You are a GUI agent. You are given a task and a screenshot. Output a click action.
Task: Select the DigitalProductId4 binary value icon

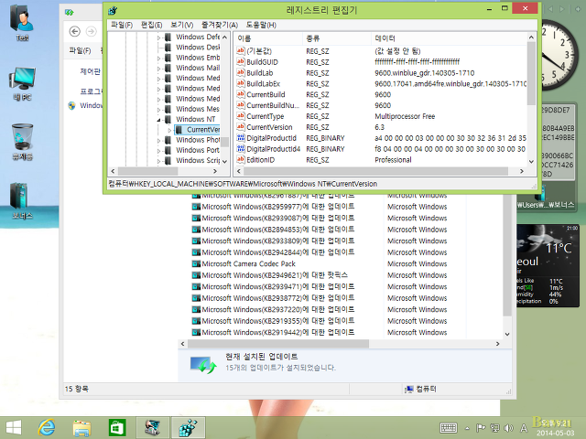tap(240, 148)
